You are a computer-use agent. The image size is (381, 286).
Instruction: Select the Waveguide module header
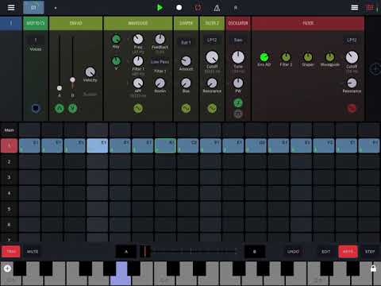point(138,23)
